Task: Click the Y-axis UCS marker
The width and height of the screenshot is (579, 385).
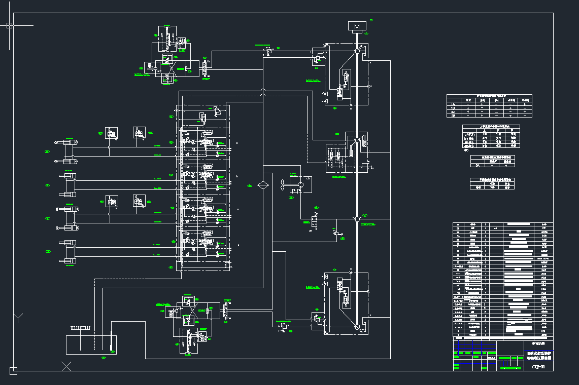Action: pyautogui.click(x=18, y=318)
